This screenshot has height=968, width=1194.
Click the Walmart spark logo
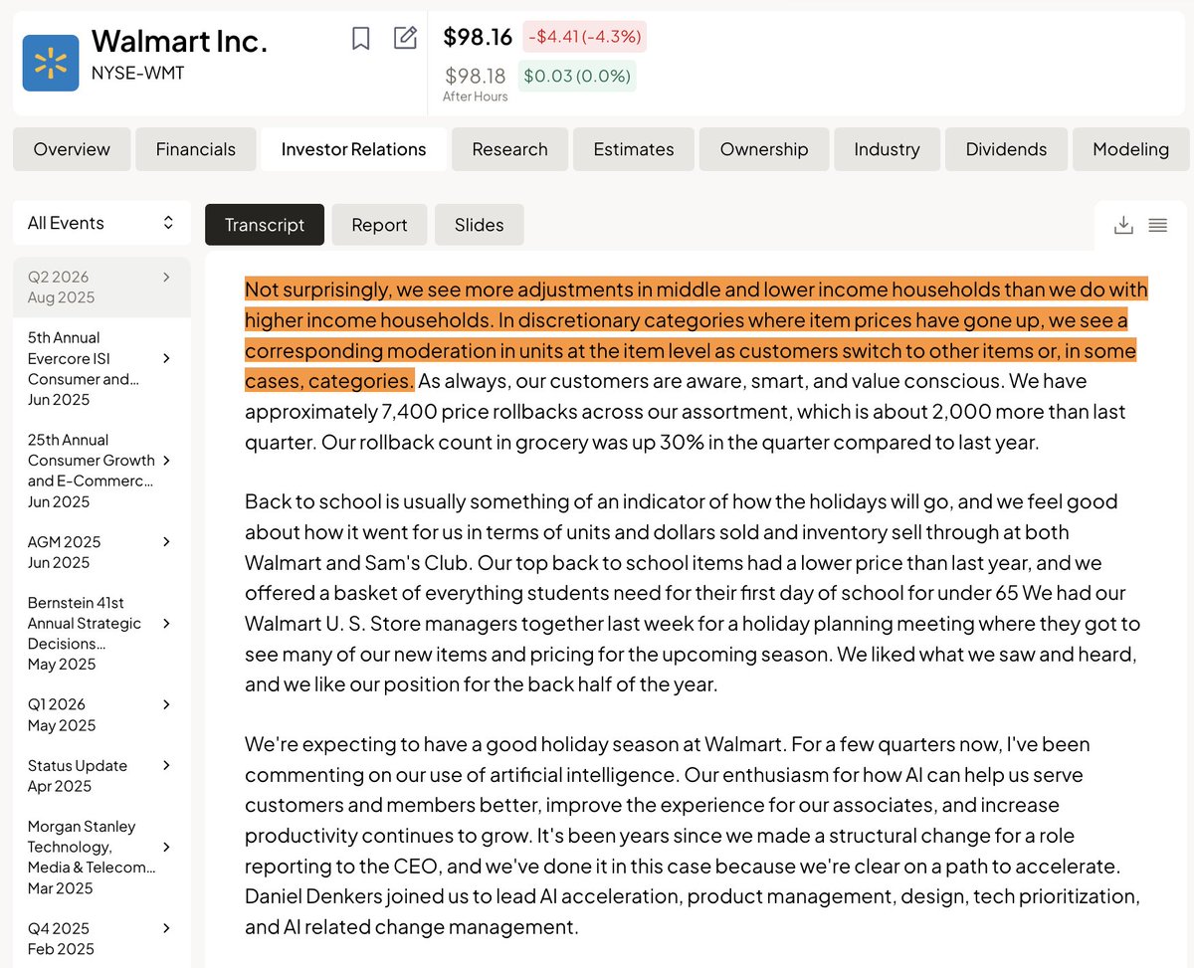(51, 63)
